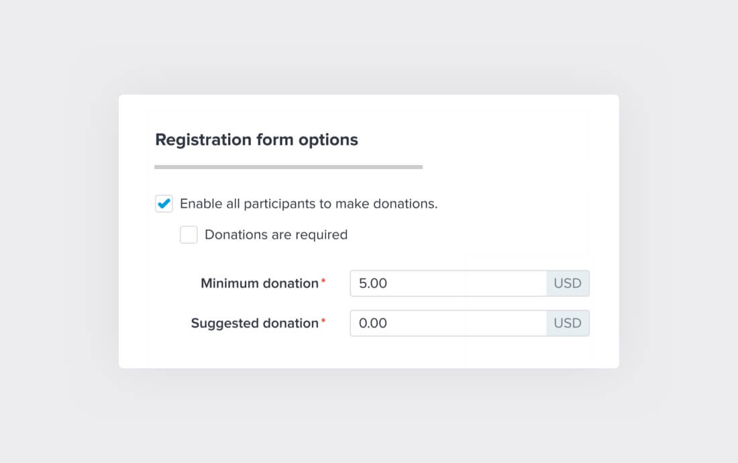Uncheck Enable all participants to make donations
The image size is (738, 463).
[x=164, y=204]
